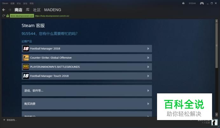Click the 近期产品 label
This screenshot has height=128, width=220.
point(27,41)
